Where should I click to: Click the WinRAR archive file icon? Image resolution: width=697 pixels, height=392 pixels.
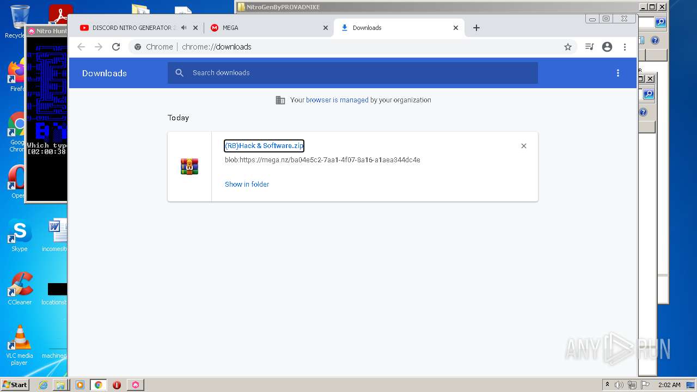pyautogui.click(x=189, y=167)
